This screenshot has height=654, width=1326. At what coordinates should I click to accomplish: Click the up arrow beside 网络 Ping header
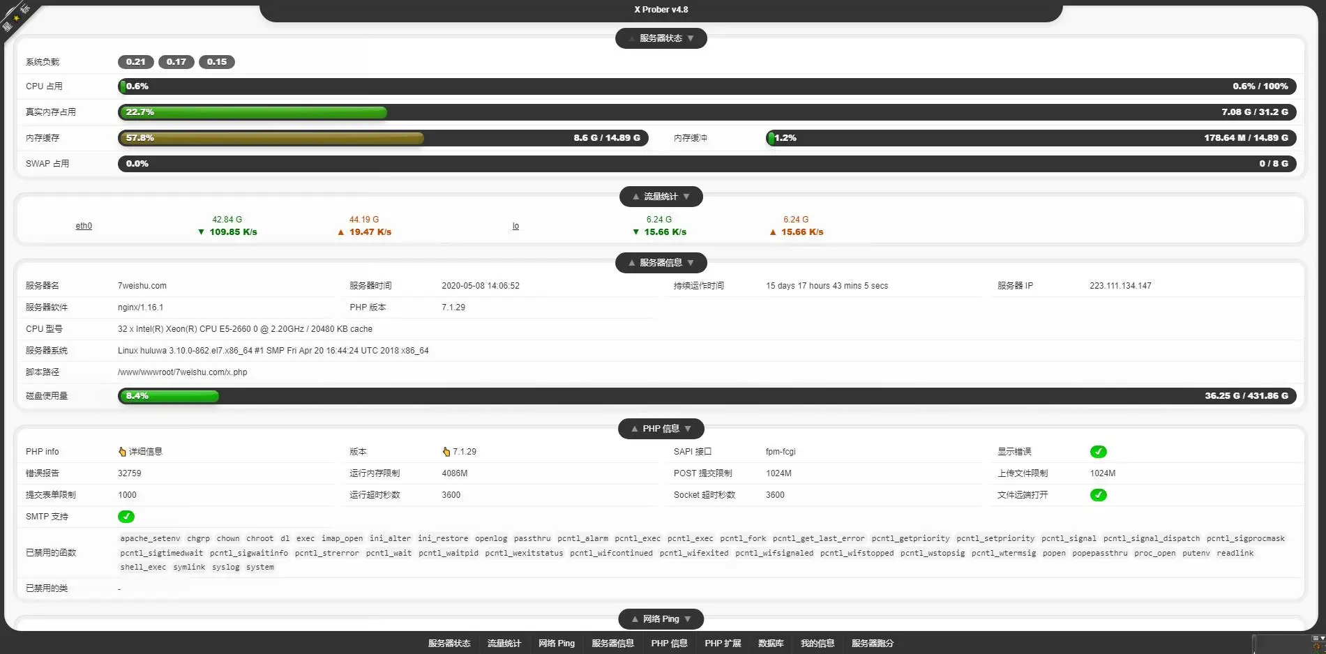click(x=635, y=619)
